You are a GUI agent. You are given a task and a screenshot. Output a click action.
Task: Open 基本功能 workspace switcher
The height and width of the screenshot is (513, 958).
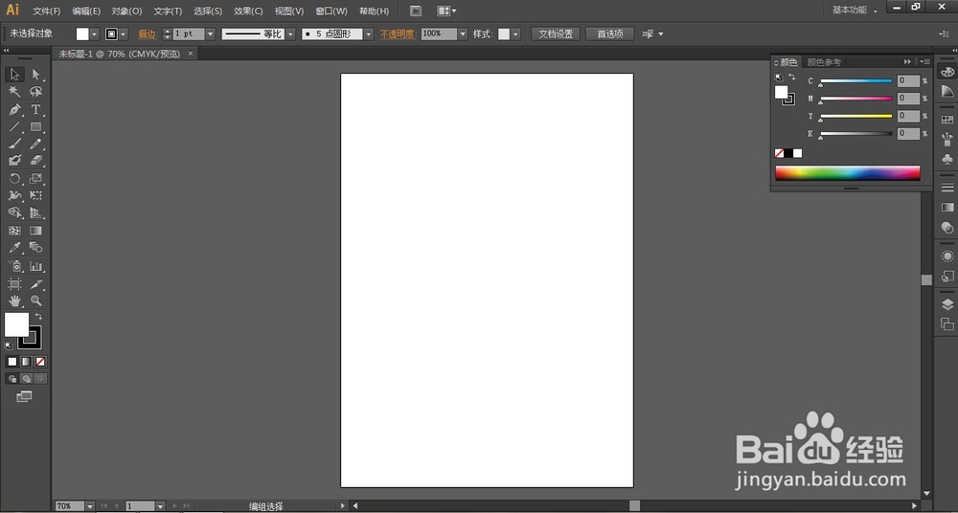[x=855, y=11]
